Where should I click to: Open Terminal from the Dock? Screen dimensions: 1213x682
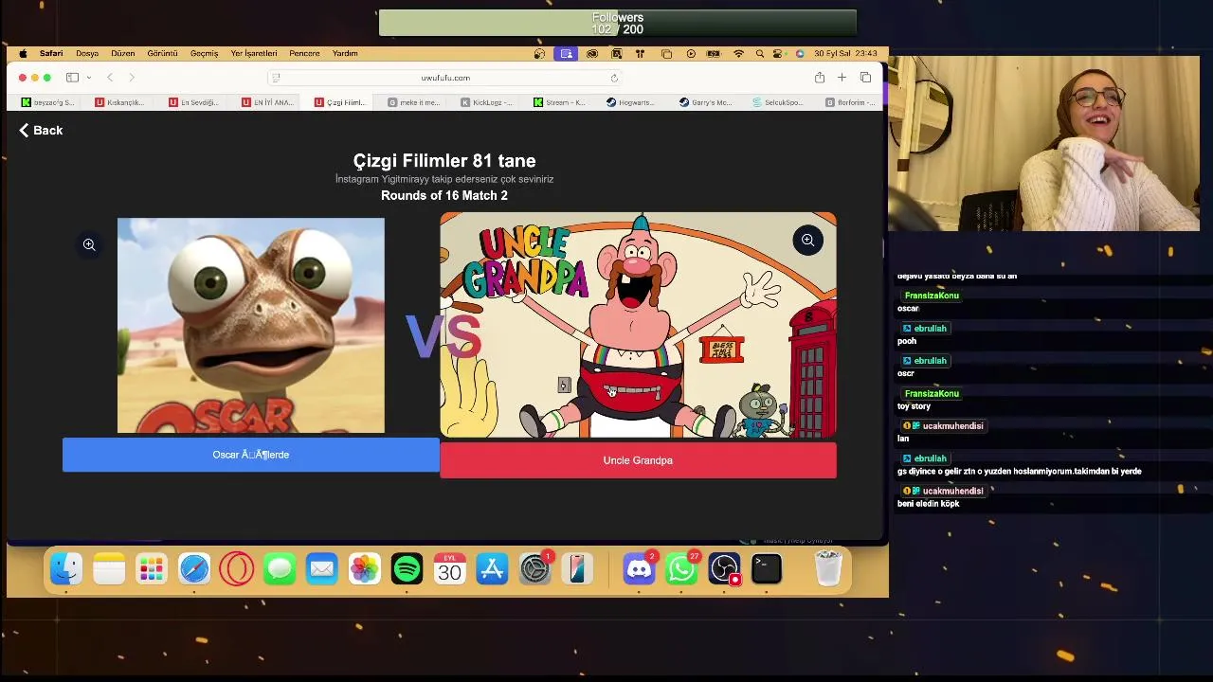(x=767, y=568)
